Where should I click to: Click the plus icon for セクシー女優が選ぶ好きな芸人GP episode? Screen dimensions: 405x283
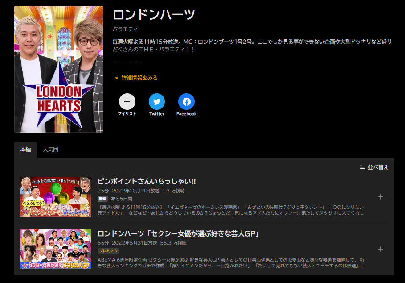coord(380,249)
